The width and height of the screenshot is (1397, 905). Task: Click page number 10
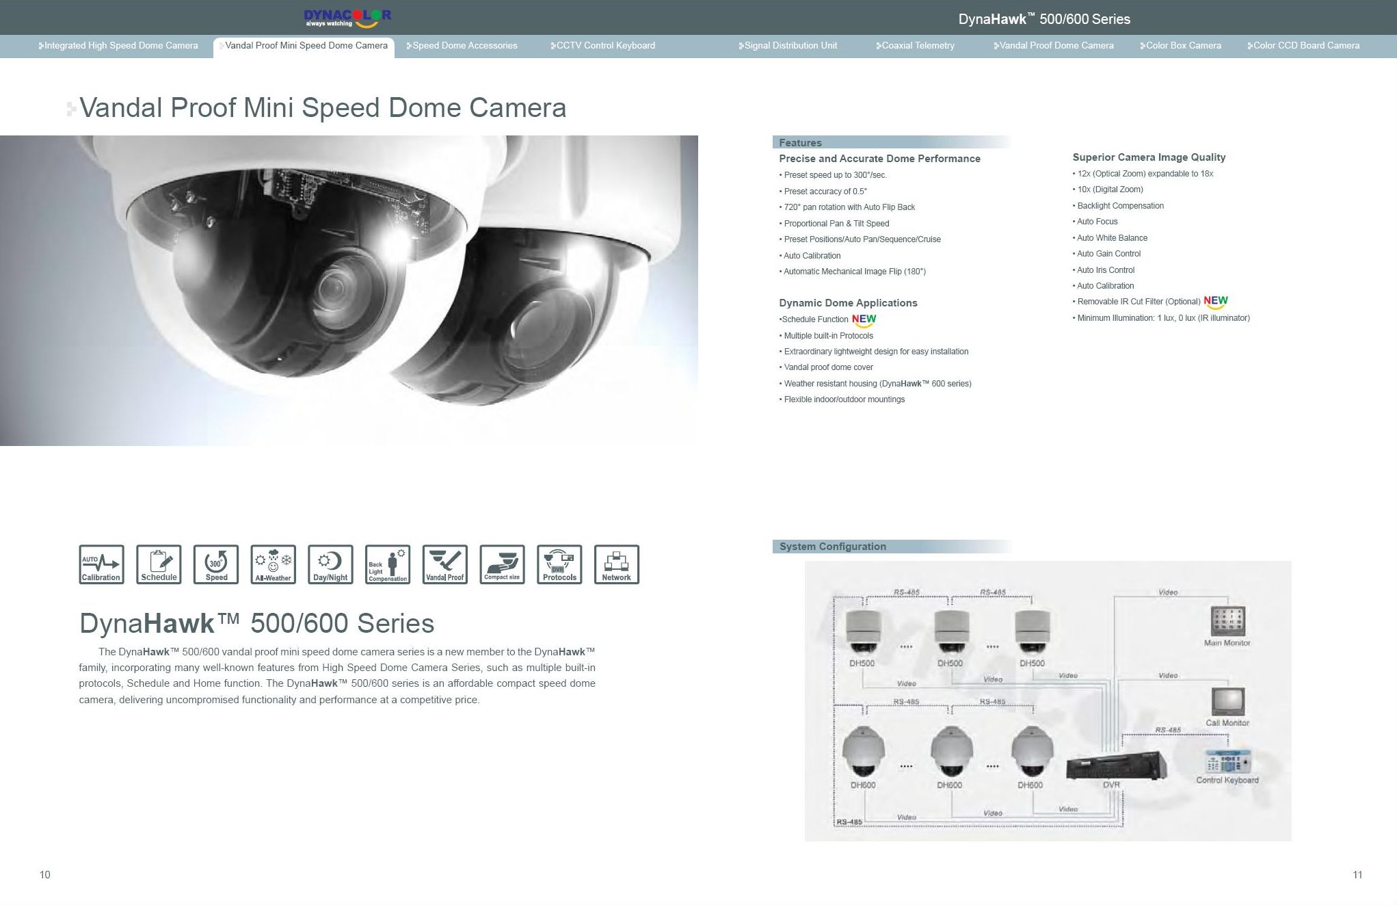coord(45,875)
